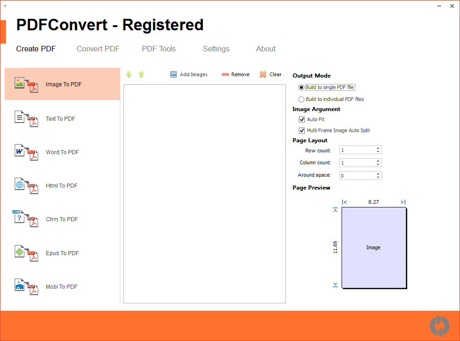Move item up with green up arrow
This screenshot has width=460, height=341.
pos(141,74)
